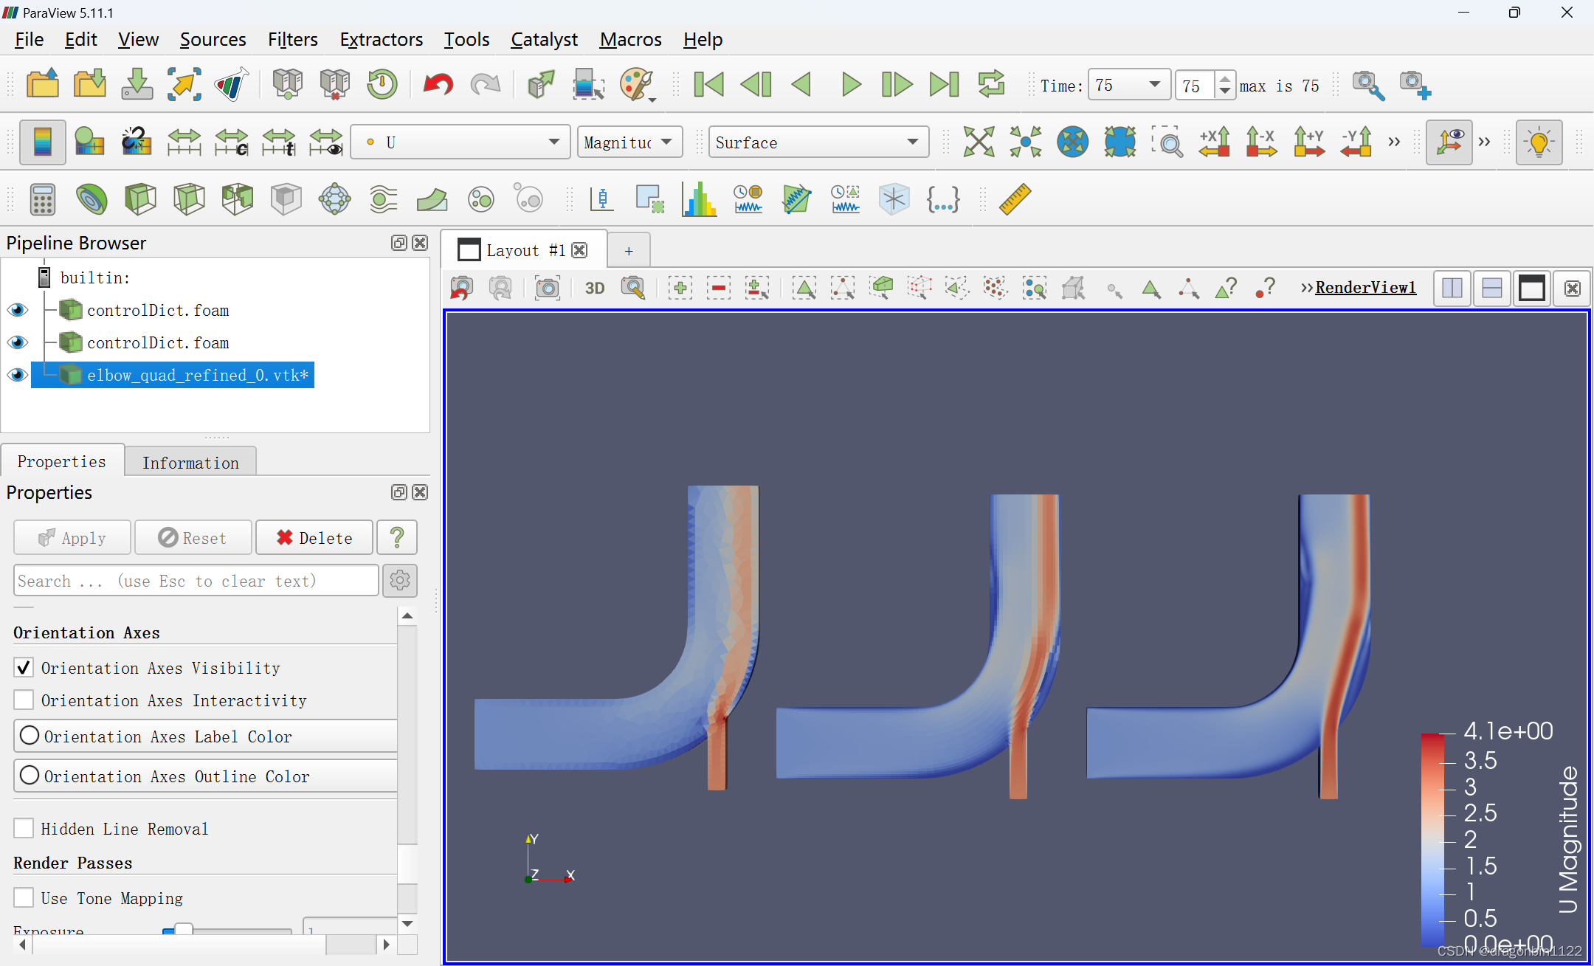The height and width of the screenshot is (966, 1594).
Task: Select the Clip filter
Action: point(140,199)
